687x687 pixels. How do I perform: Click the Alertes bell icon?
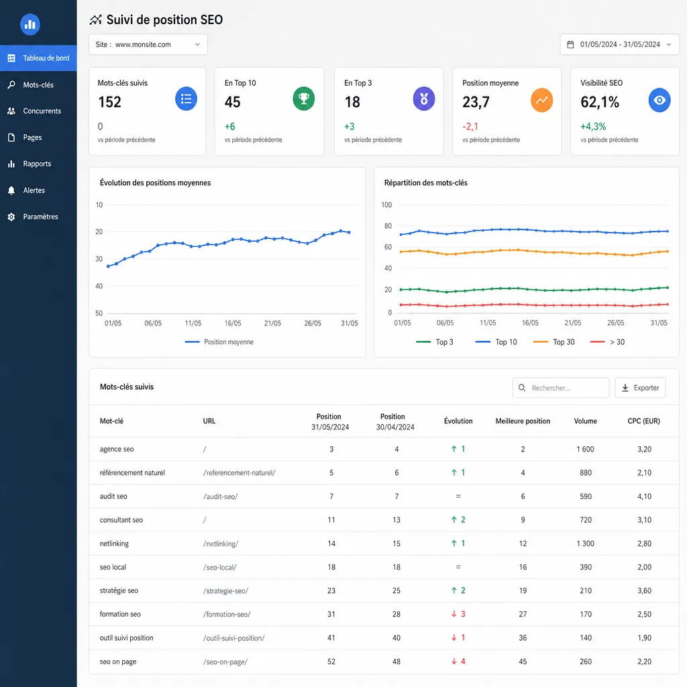(x=11, y=190)
